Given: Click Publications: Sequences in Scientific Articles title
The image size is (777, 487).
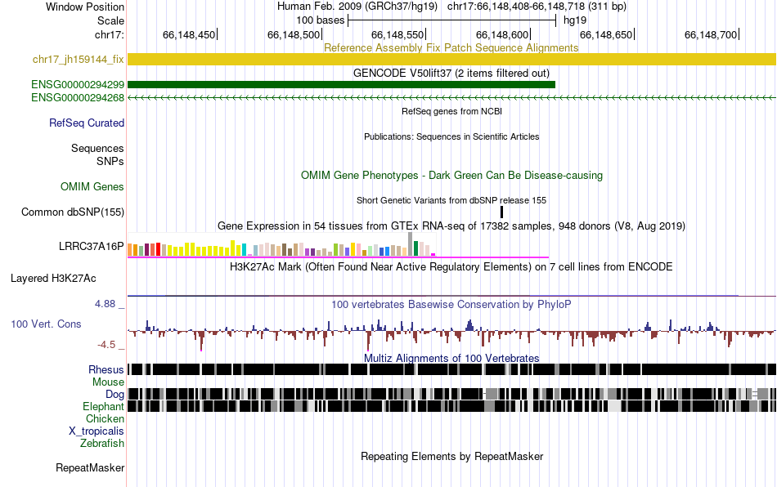Looking at the screenshot, I should [x=451, y=136].
